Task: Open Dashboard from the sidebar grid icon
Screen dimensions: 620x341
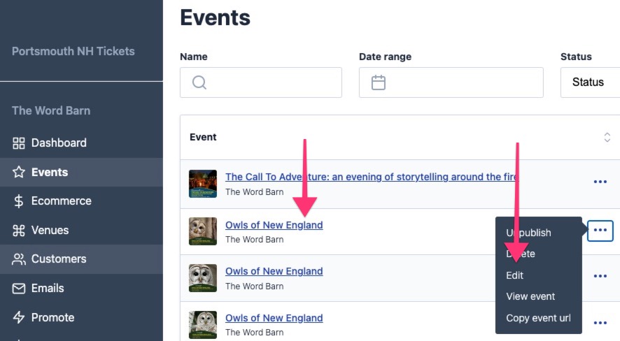Action: click(19, 143)
